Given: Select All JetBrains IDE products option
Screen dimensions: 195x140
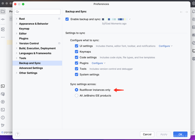Looking at the screenshot, I should (77, 95).
